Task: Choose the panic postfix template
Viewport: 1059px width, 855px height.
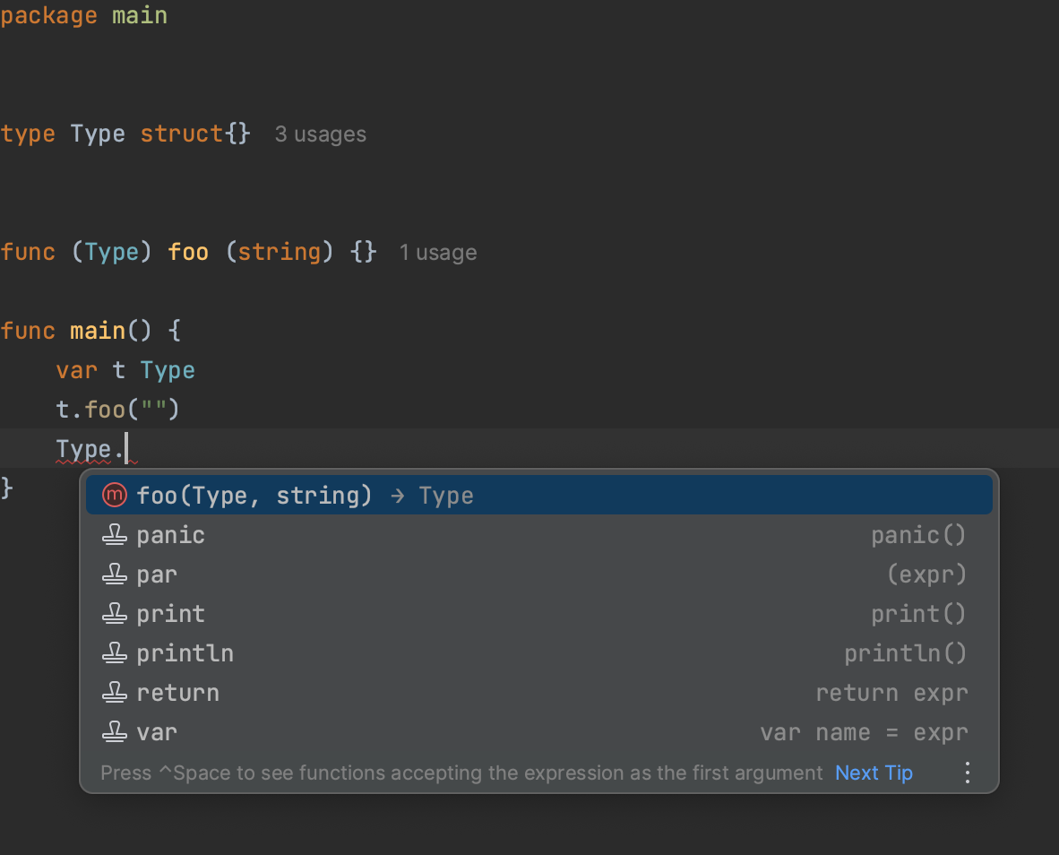Action: point(171,535)
